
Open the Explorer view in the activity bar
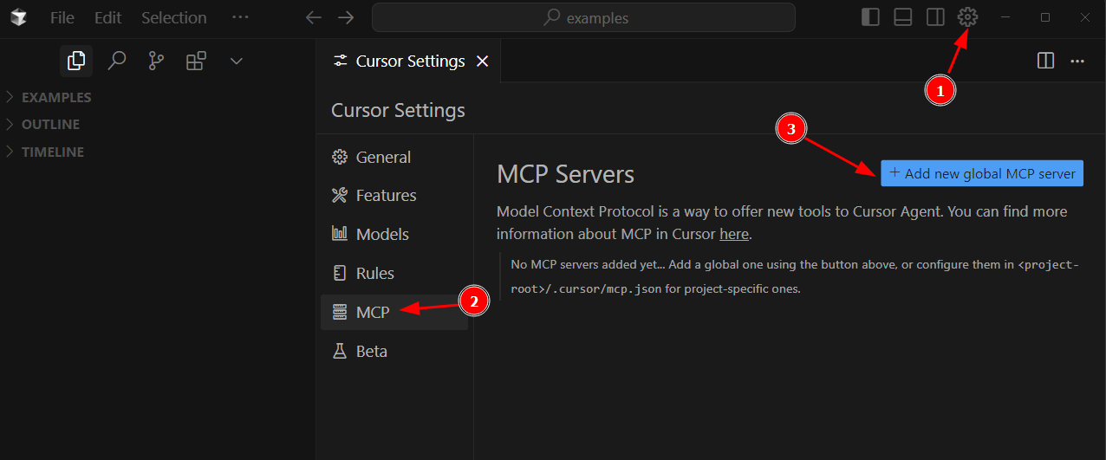(x=76, y=61)
